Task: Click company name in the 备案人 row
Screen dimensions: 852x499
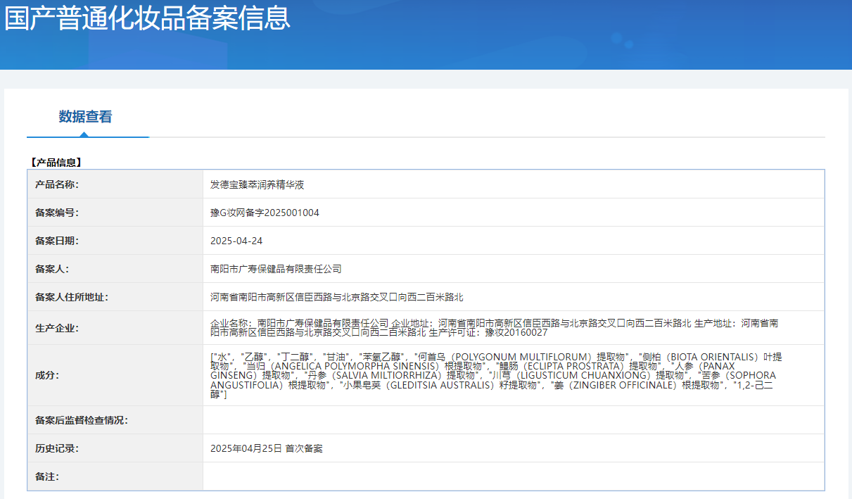Action: click(276, 269)
